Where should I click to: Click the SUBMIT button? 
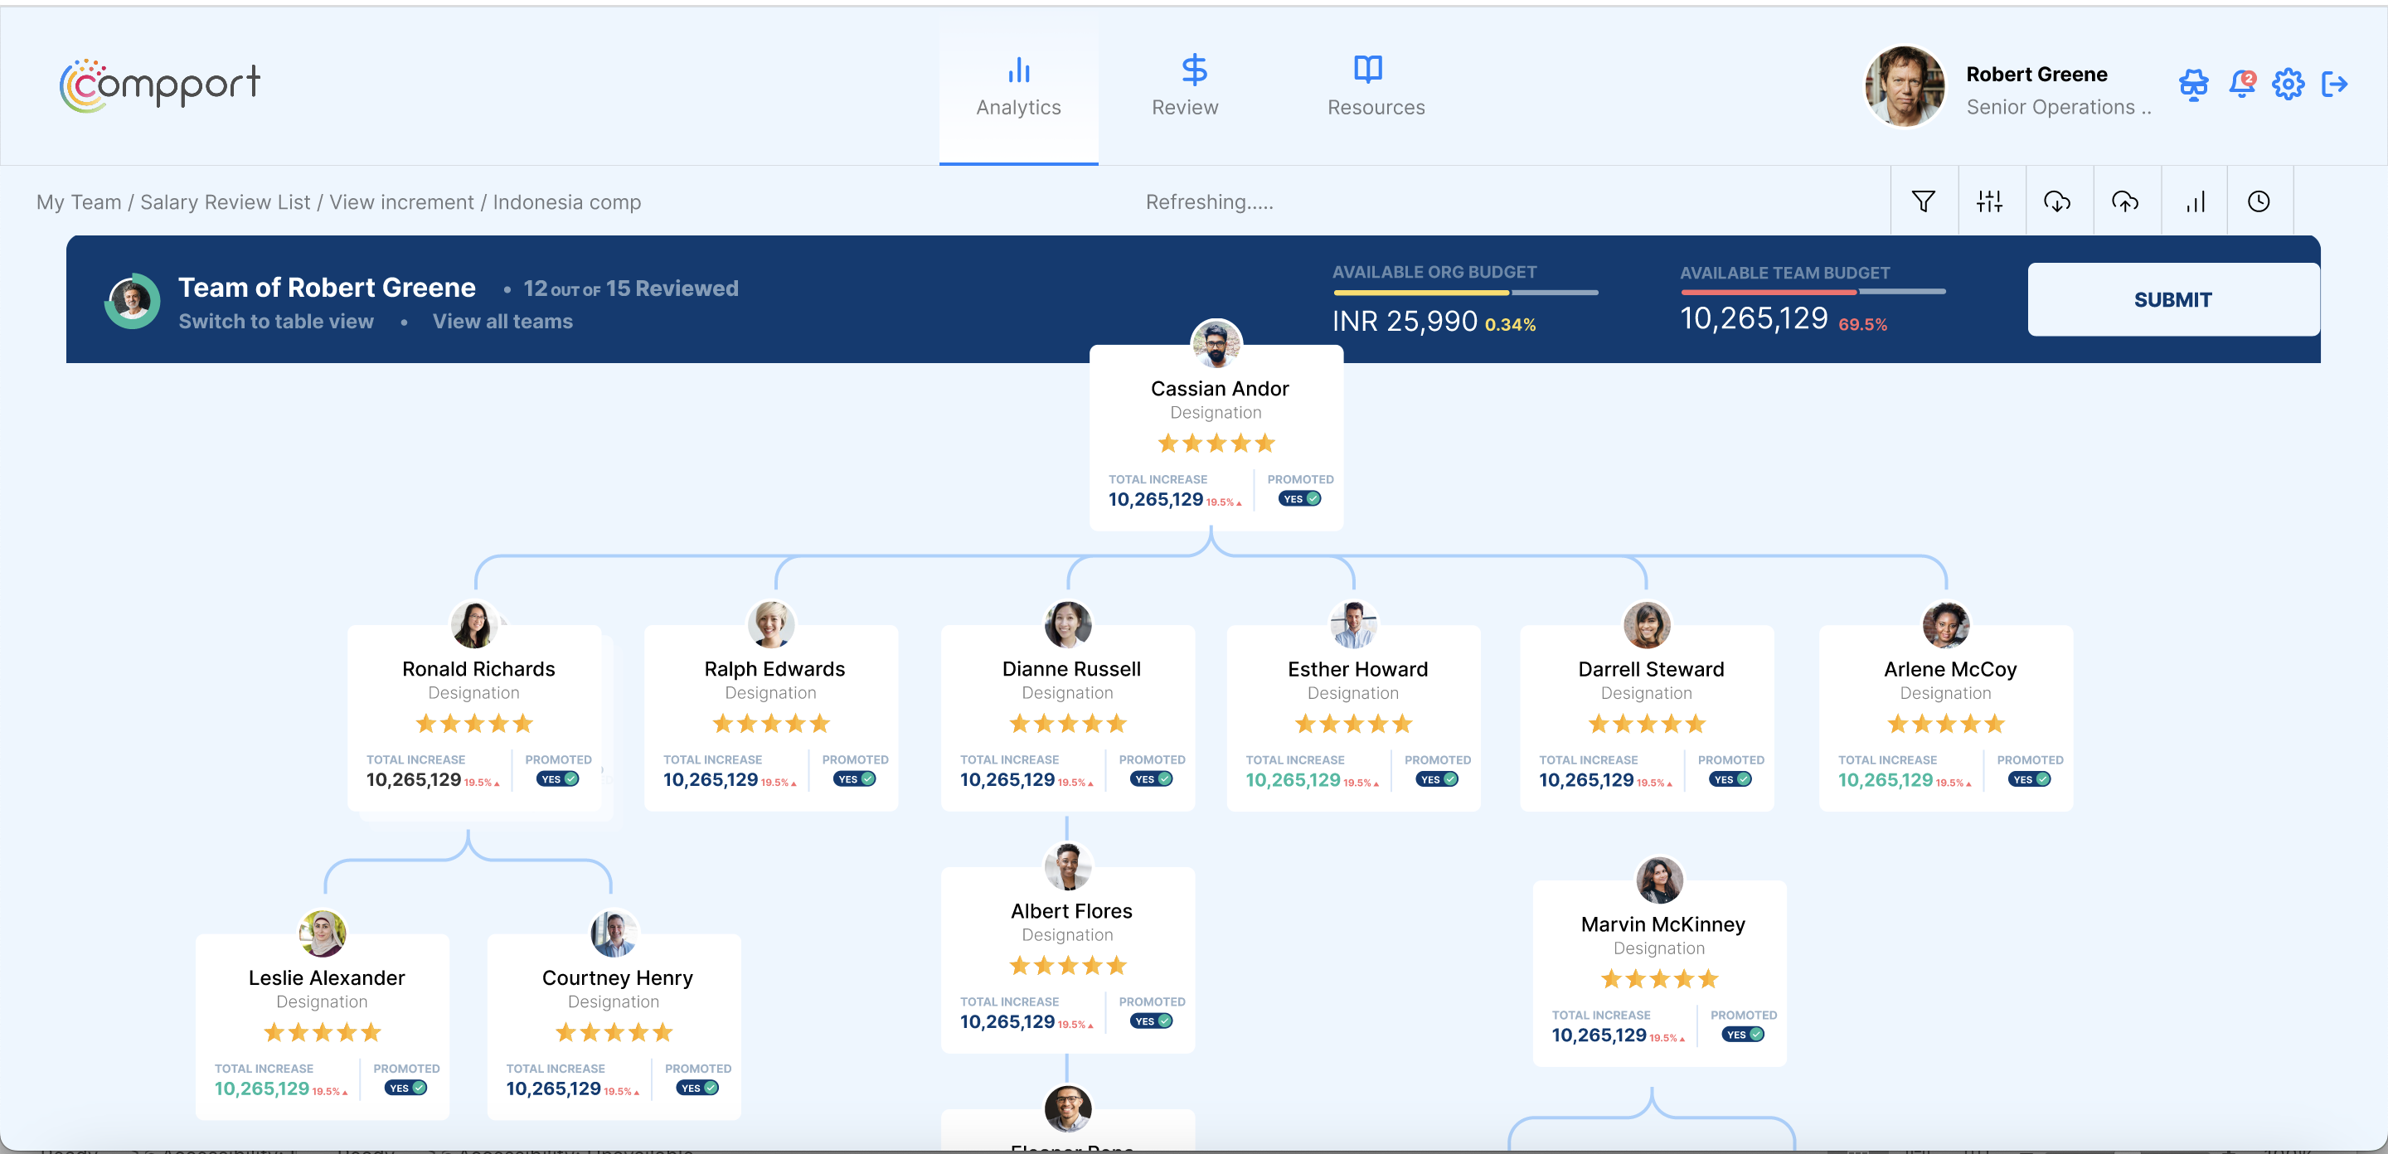(2172, 299)
